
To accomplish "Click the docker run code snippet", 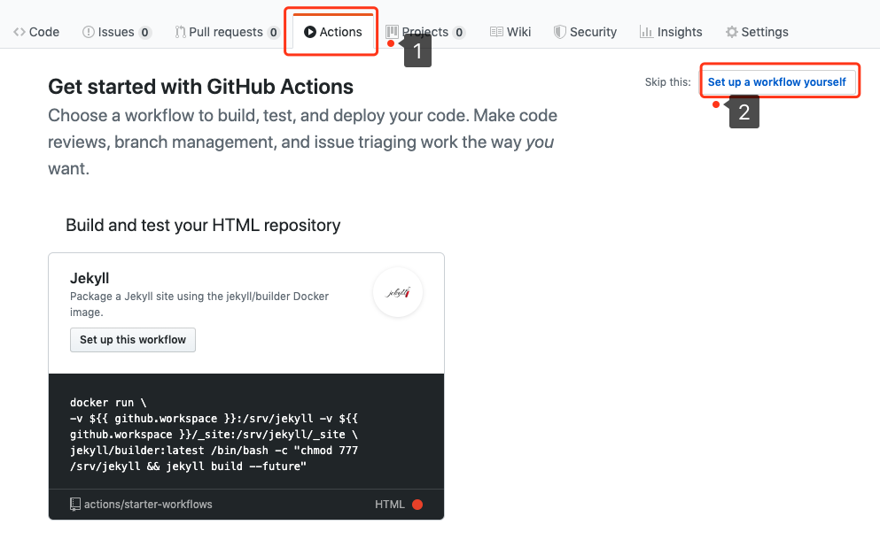I will click(214, 434).
